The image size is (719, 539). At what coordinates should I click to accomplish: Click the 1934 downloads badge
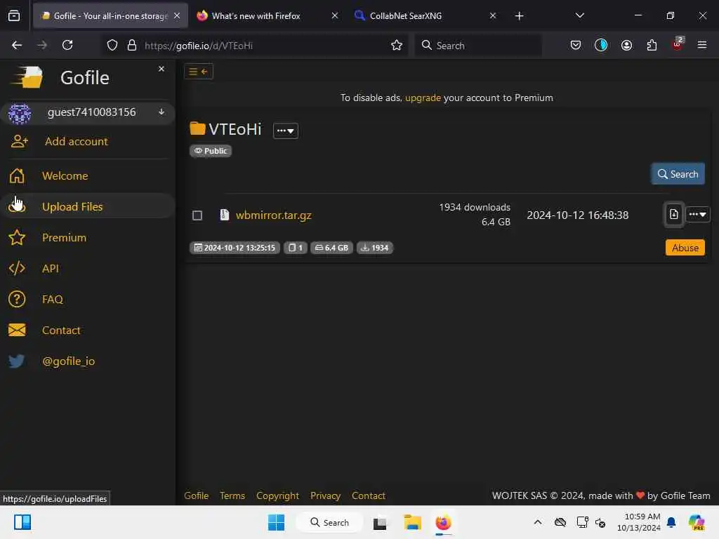(x=375, y=248)
